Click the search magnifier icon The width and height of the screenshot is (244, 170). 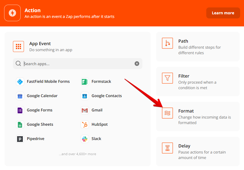tap(18, 63)
